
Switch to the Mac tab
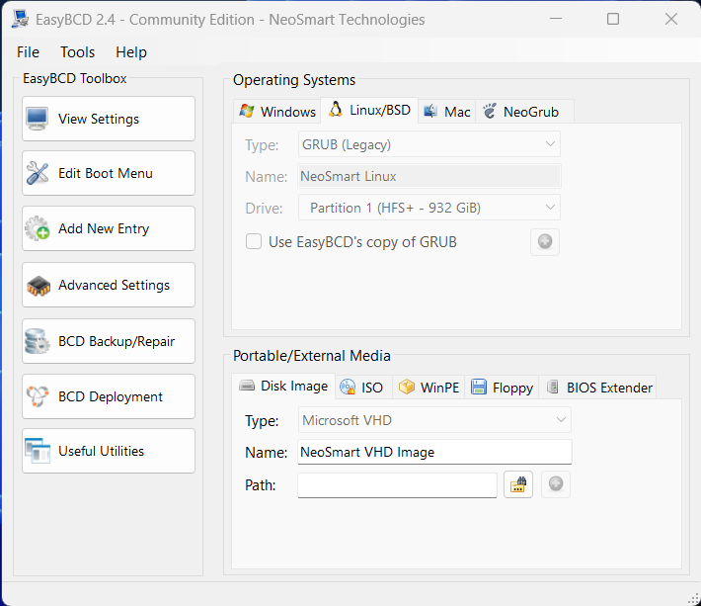(x=447, y=112)
